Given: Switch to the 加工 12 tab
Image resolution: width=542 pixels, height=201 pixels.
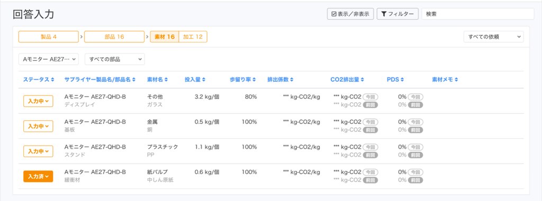Looking at the screenshot, I should click(x=193, y=36).
